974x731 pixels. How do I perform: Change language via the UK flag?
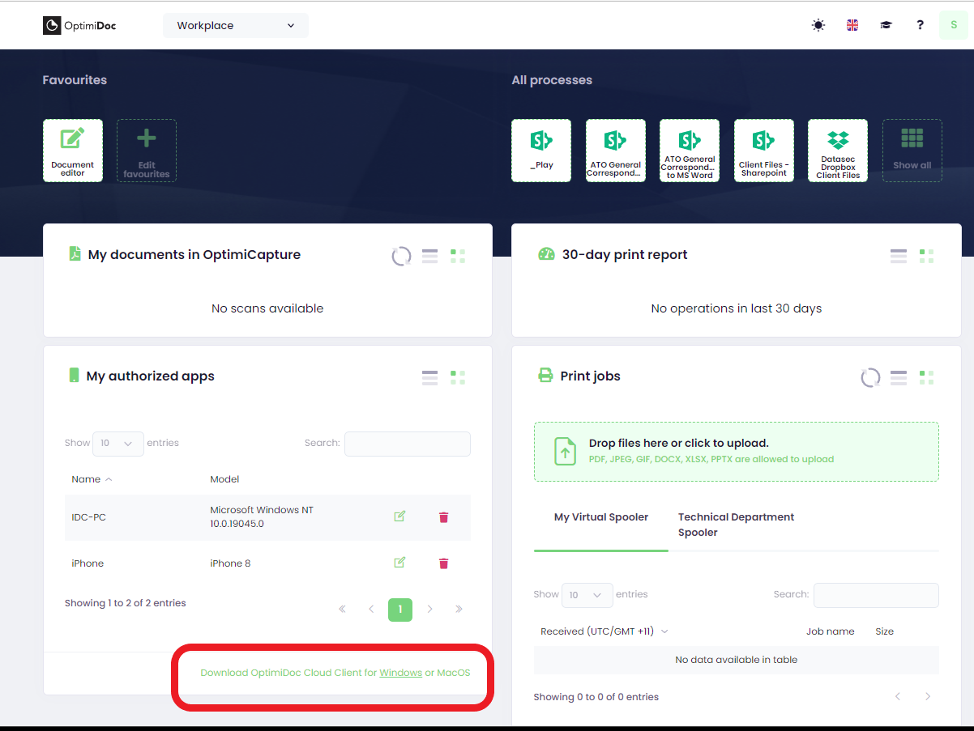pos(852,25)
